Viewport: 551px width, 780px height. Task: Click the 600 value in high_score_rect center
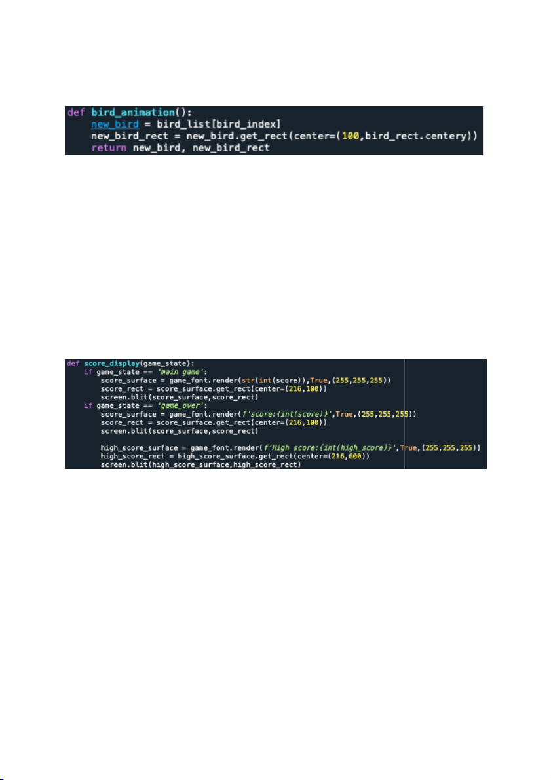click(354, 456)
